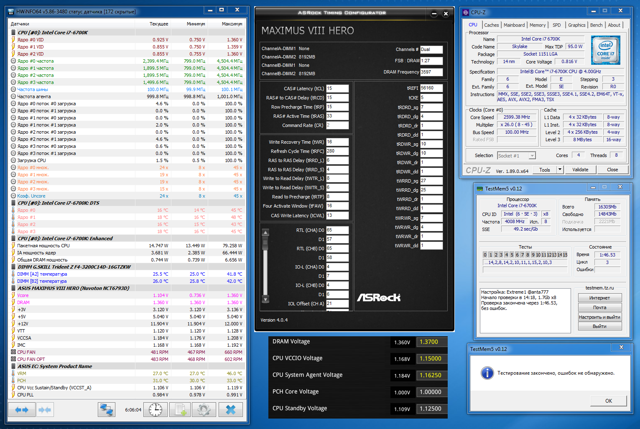Select Graphics tab in CPU-Z
This screenshot has width=640, height=429.
[576, 25]
